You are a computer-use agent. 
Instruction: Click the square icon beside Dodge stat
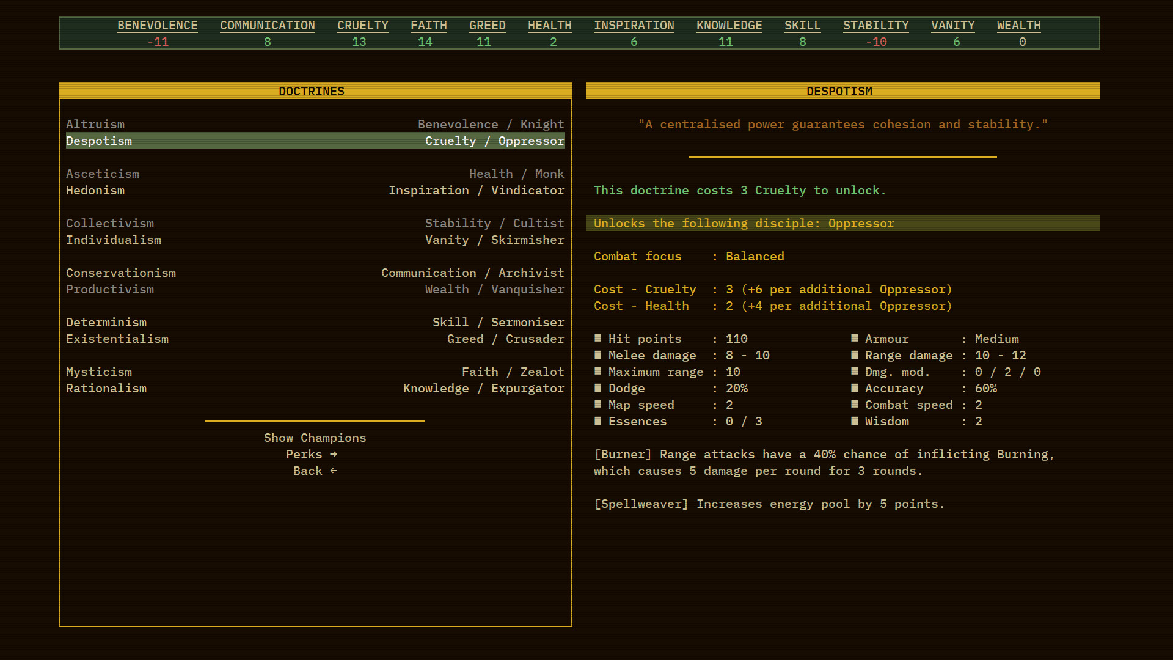597,388
